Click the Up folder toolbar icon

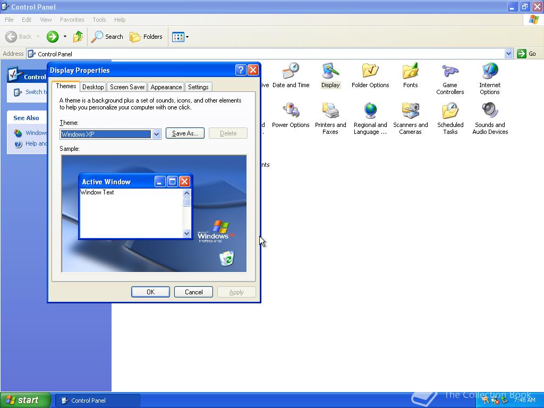(78, 37)
